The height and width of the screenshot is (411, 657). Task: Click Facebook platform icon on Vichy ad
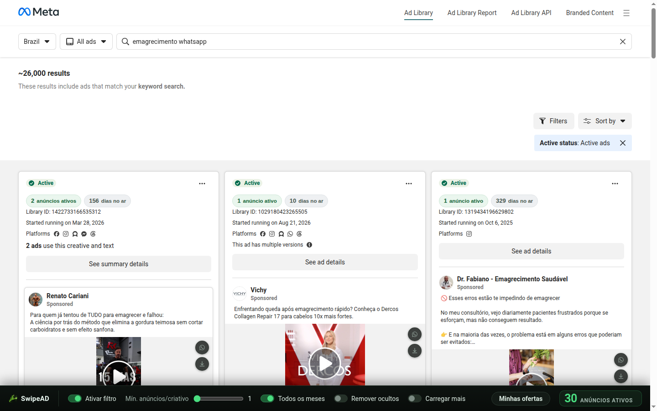coord(263,234)
